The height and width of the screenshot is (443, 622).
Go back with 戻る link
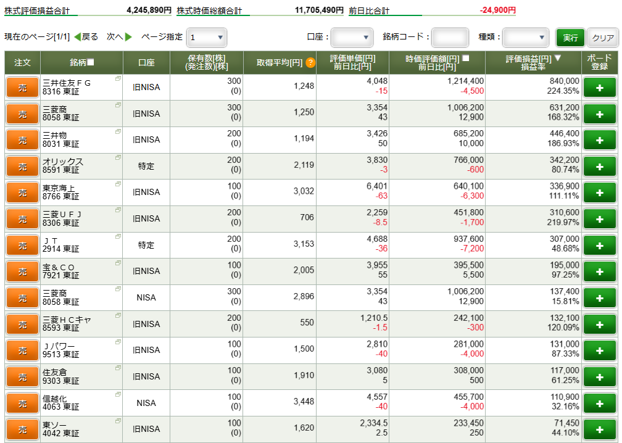click(86, 37)
